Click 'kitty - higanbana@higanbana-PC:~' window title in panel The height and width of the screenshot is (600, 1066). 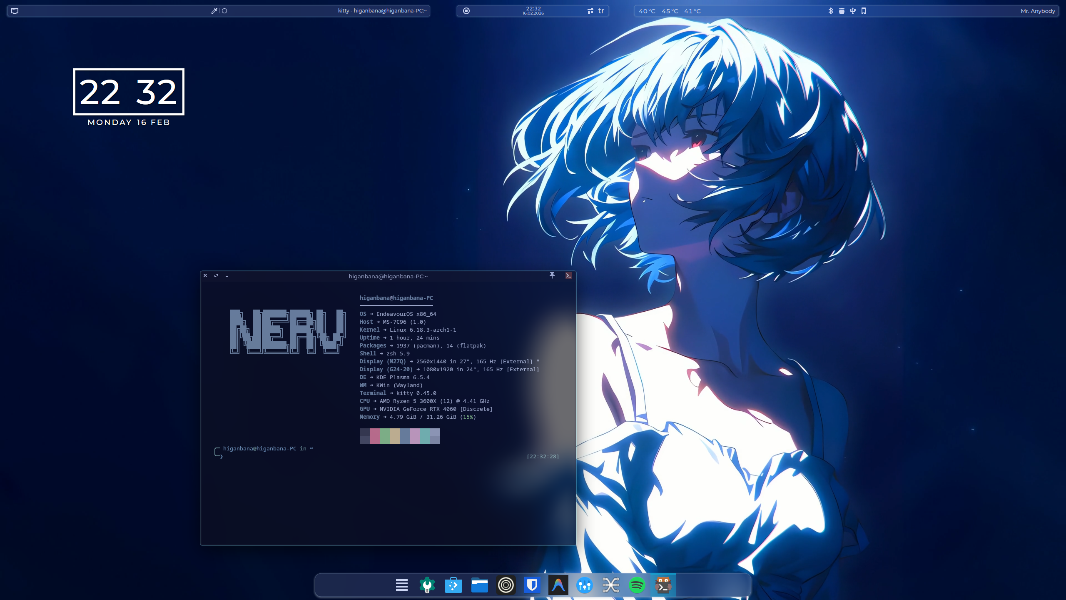(382, 11)
